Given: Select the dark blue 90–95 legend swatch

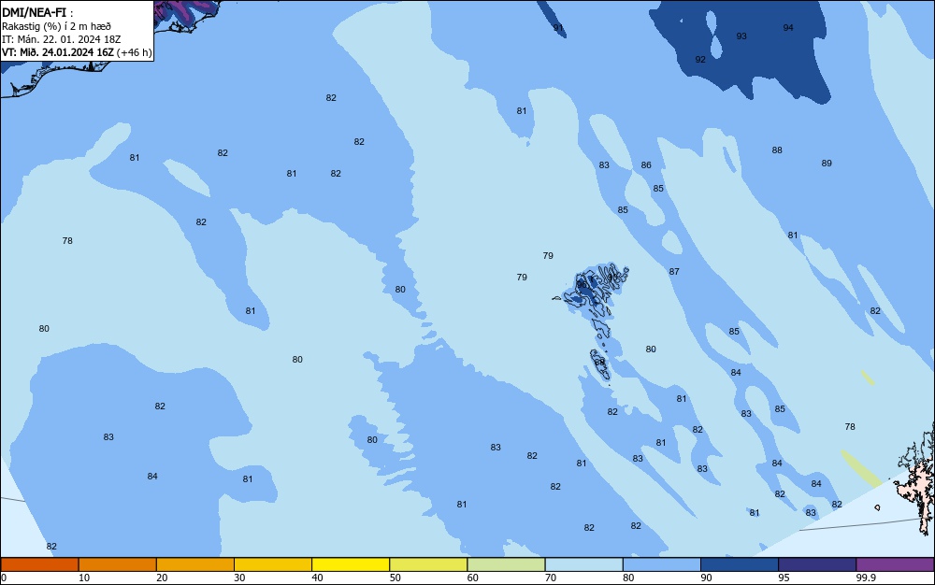Looking at the screenshot, I should click(x=740, y=564).
